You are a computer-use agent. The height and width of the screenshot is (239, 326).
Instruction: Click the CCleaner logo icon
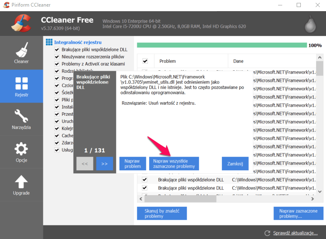[20, 23]
